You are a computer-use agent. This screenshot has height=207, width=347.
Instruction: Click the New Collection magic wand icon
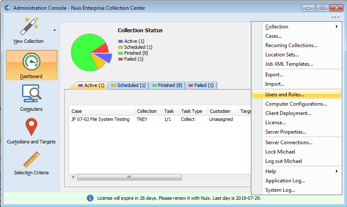[29, 26]
